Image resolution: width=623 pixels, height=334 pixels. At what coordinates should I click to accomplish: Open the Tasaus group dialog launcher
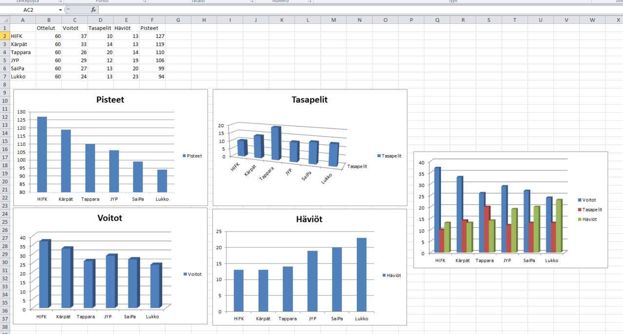coord(252,1)
